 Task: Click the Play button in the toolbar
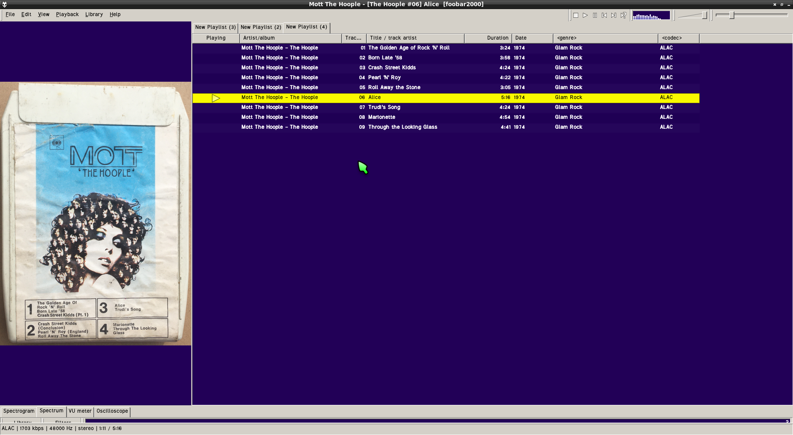coord(585,15)
